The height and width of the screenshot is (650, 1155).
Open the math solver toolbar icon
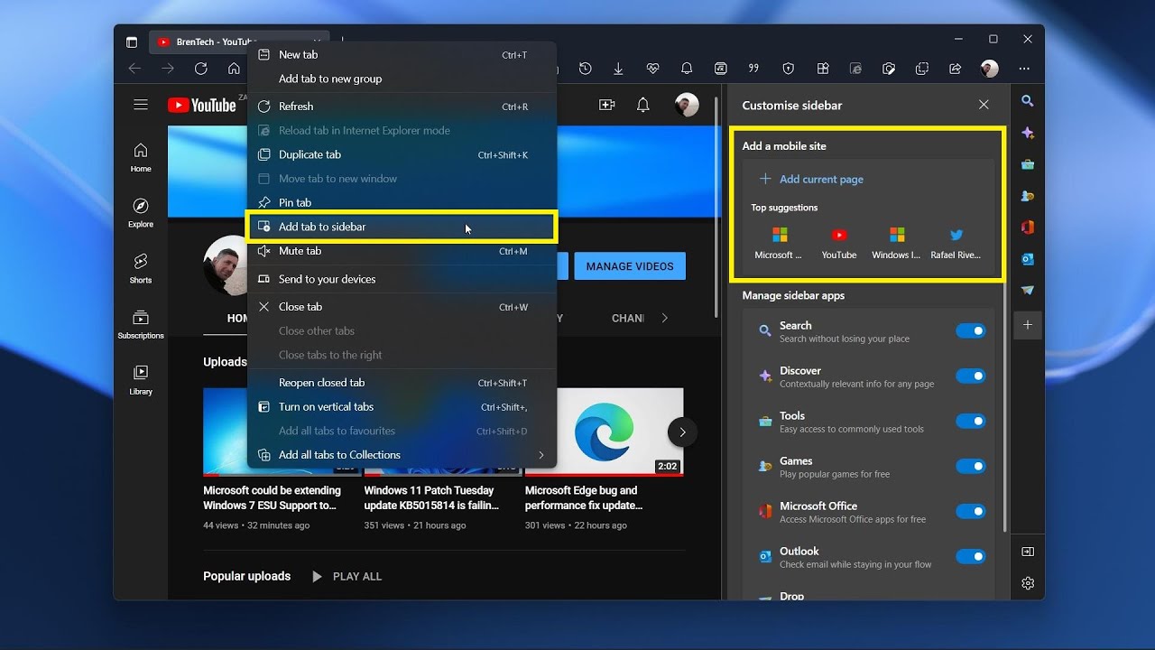(720, 69)
